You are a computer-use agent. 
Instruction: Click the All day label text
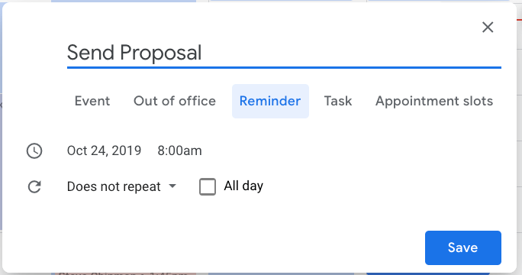pos(243,186)
